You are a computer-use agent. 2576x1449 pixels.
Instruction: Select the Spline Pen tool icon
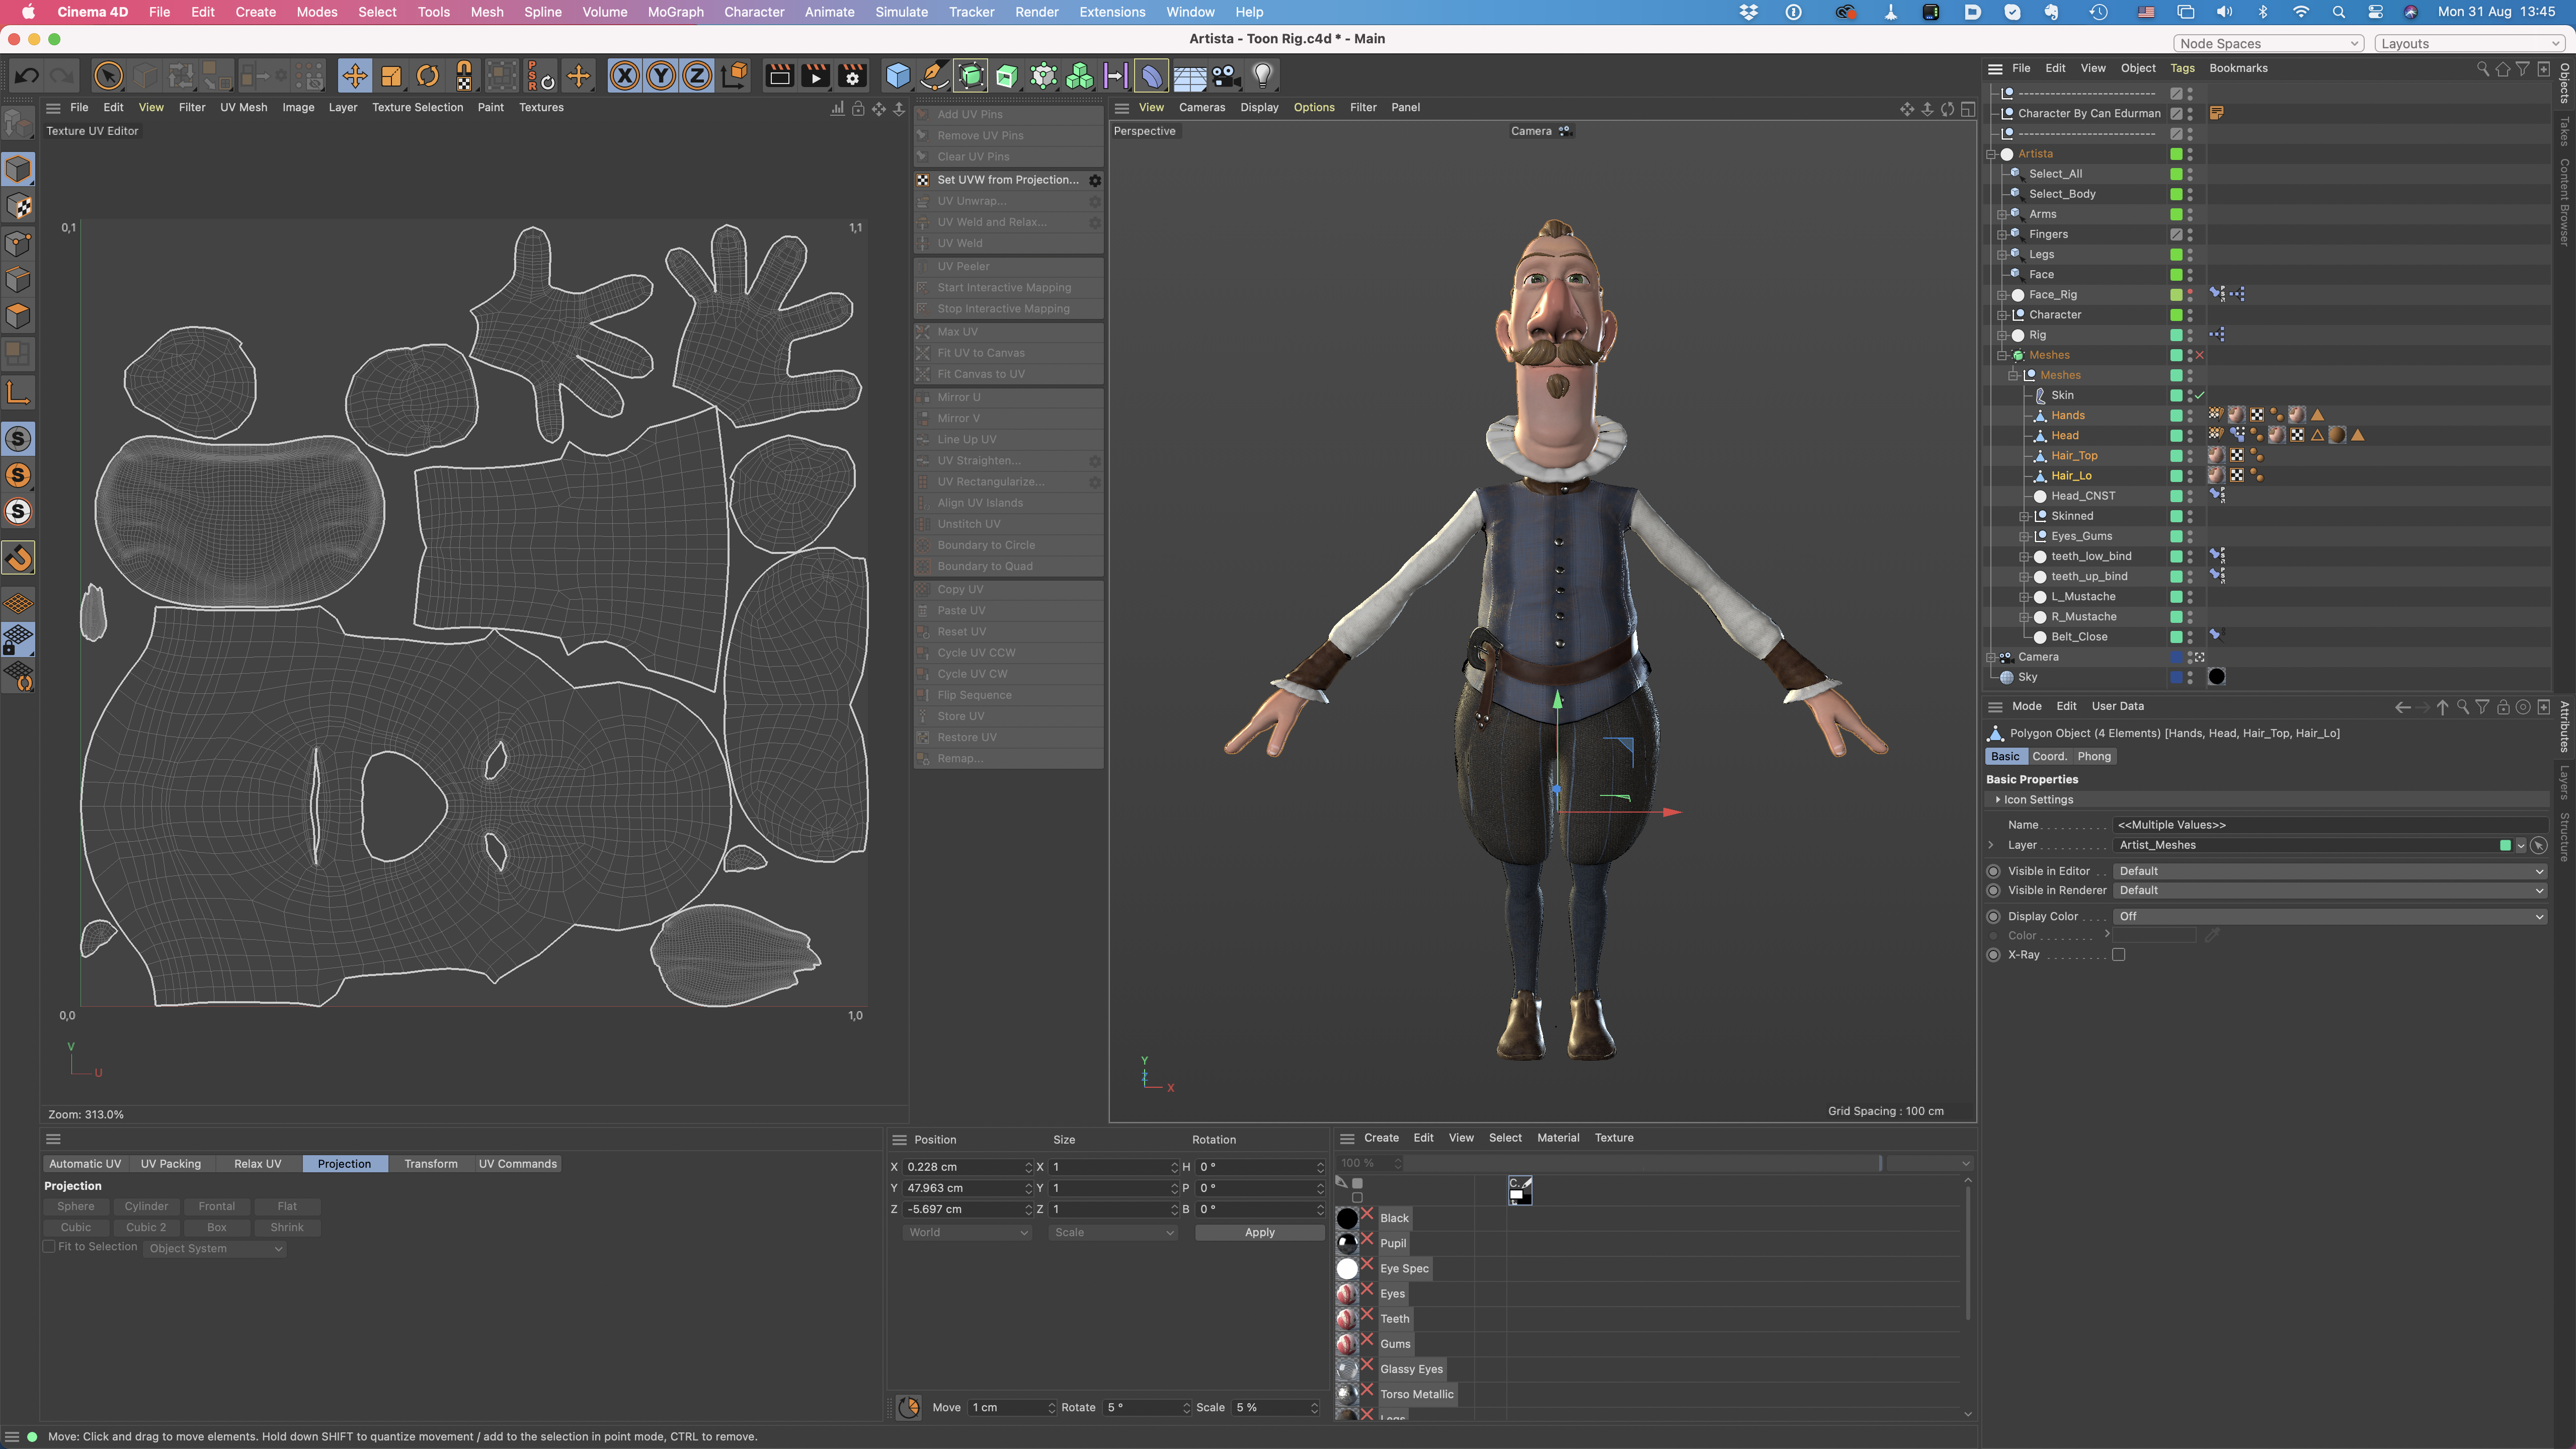point(934,76)
